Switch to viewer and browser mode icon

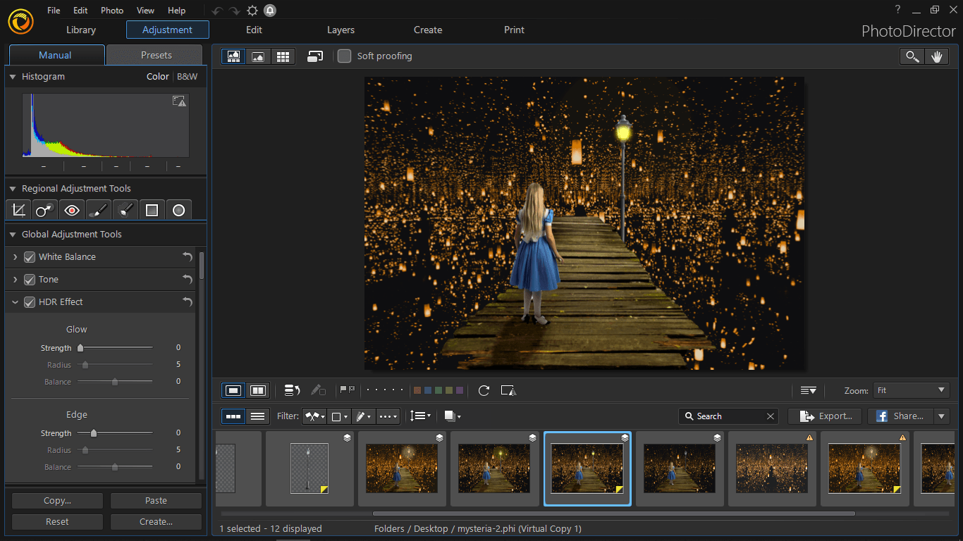point(233,56)
